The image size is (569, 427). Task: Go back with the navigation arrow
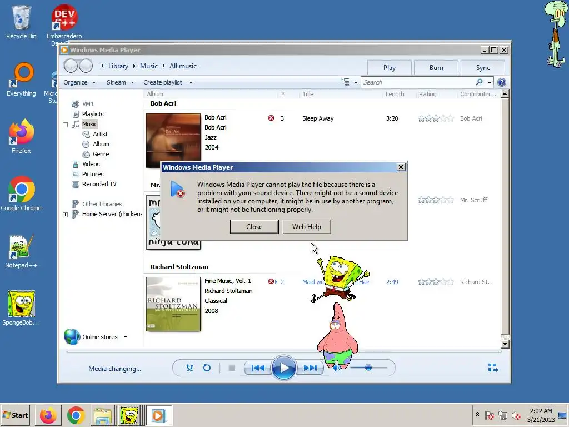pos(71,66)
